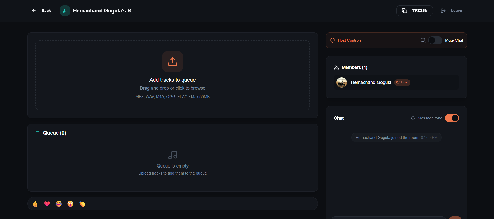
Task: Send a thumbs up reaction
Action: (x=35, y=204)
